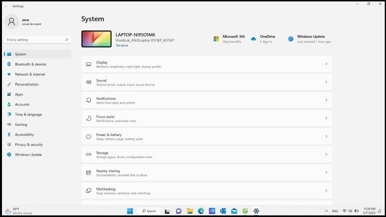
Task: Click the Multitasking windows icon
Action: 89,190
